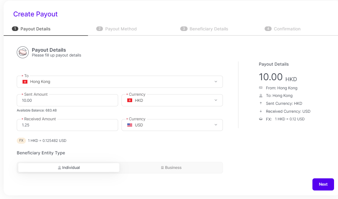
Task: Click the FX rate badge
Action: tap(21, 141)
